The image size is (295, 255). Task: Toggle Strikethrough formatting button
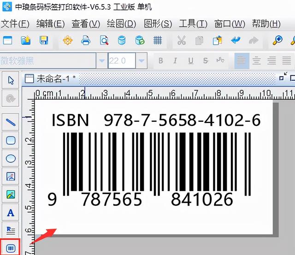(206, 60)
